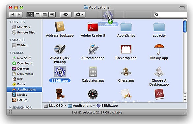Viewport: 193px width, 124px height.
Task: Switch to Cover Flow view
Action: coord(52,15)
